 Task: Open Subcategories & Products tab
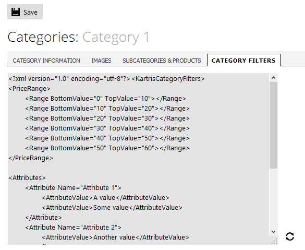[162, 61]
